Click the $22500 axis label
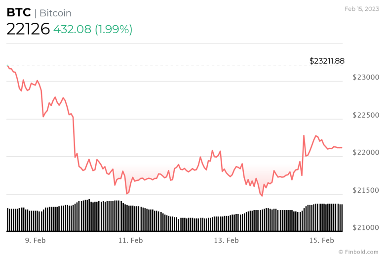The height and width of the screenshot is (257, 385). tap(366, 115)
